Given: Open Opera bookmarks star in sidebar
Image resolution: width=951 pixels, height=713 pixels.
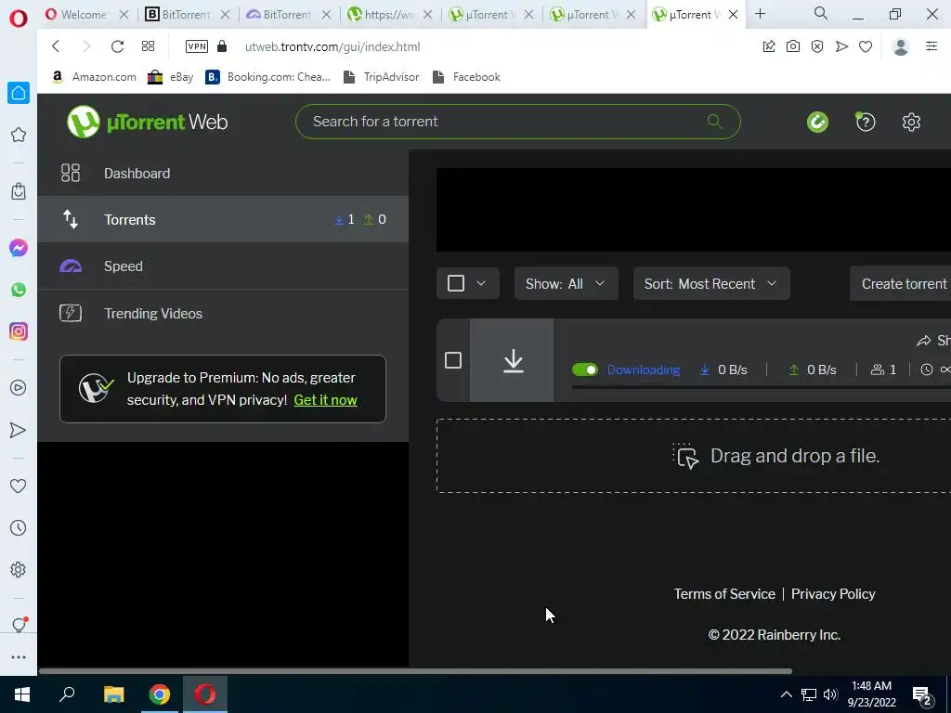Looking at the screenshot, I should [x=19, y=135].
